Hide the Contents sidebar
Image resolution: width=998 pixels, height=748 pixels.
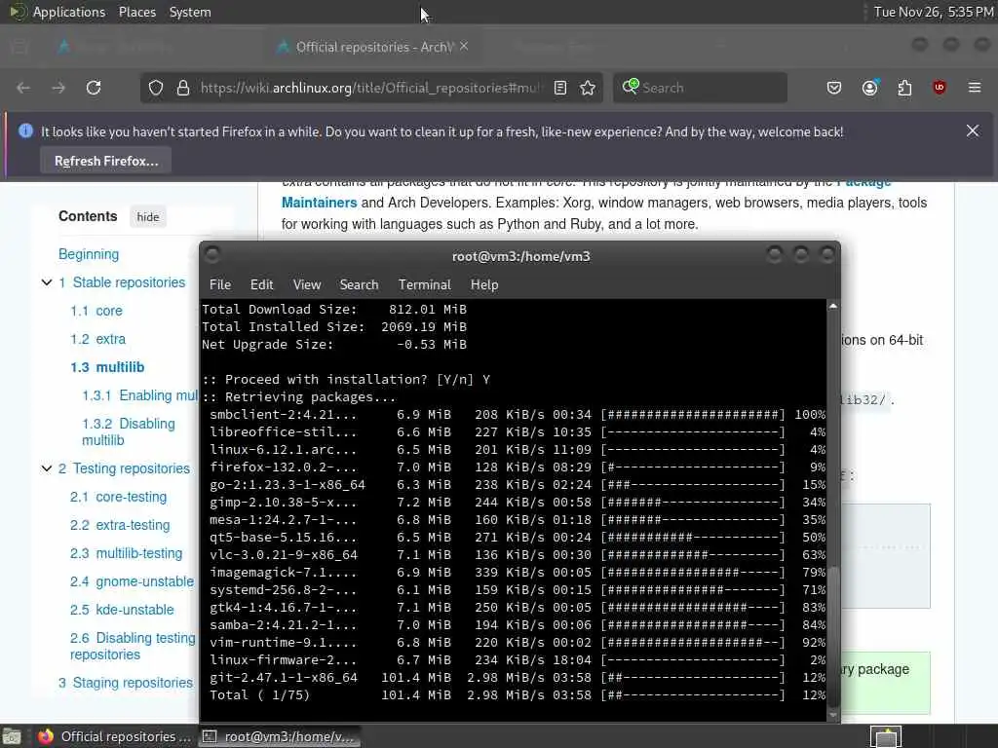[x=148, y=217]
